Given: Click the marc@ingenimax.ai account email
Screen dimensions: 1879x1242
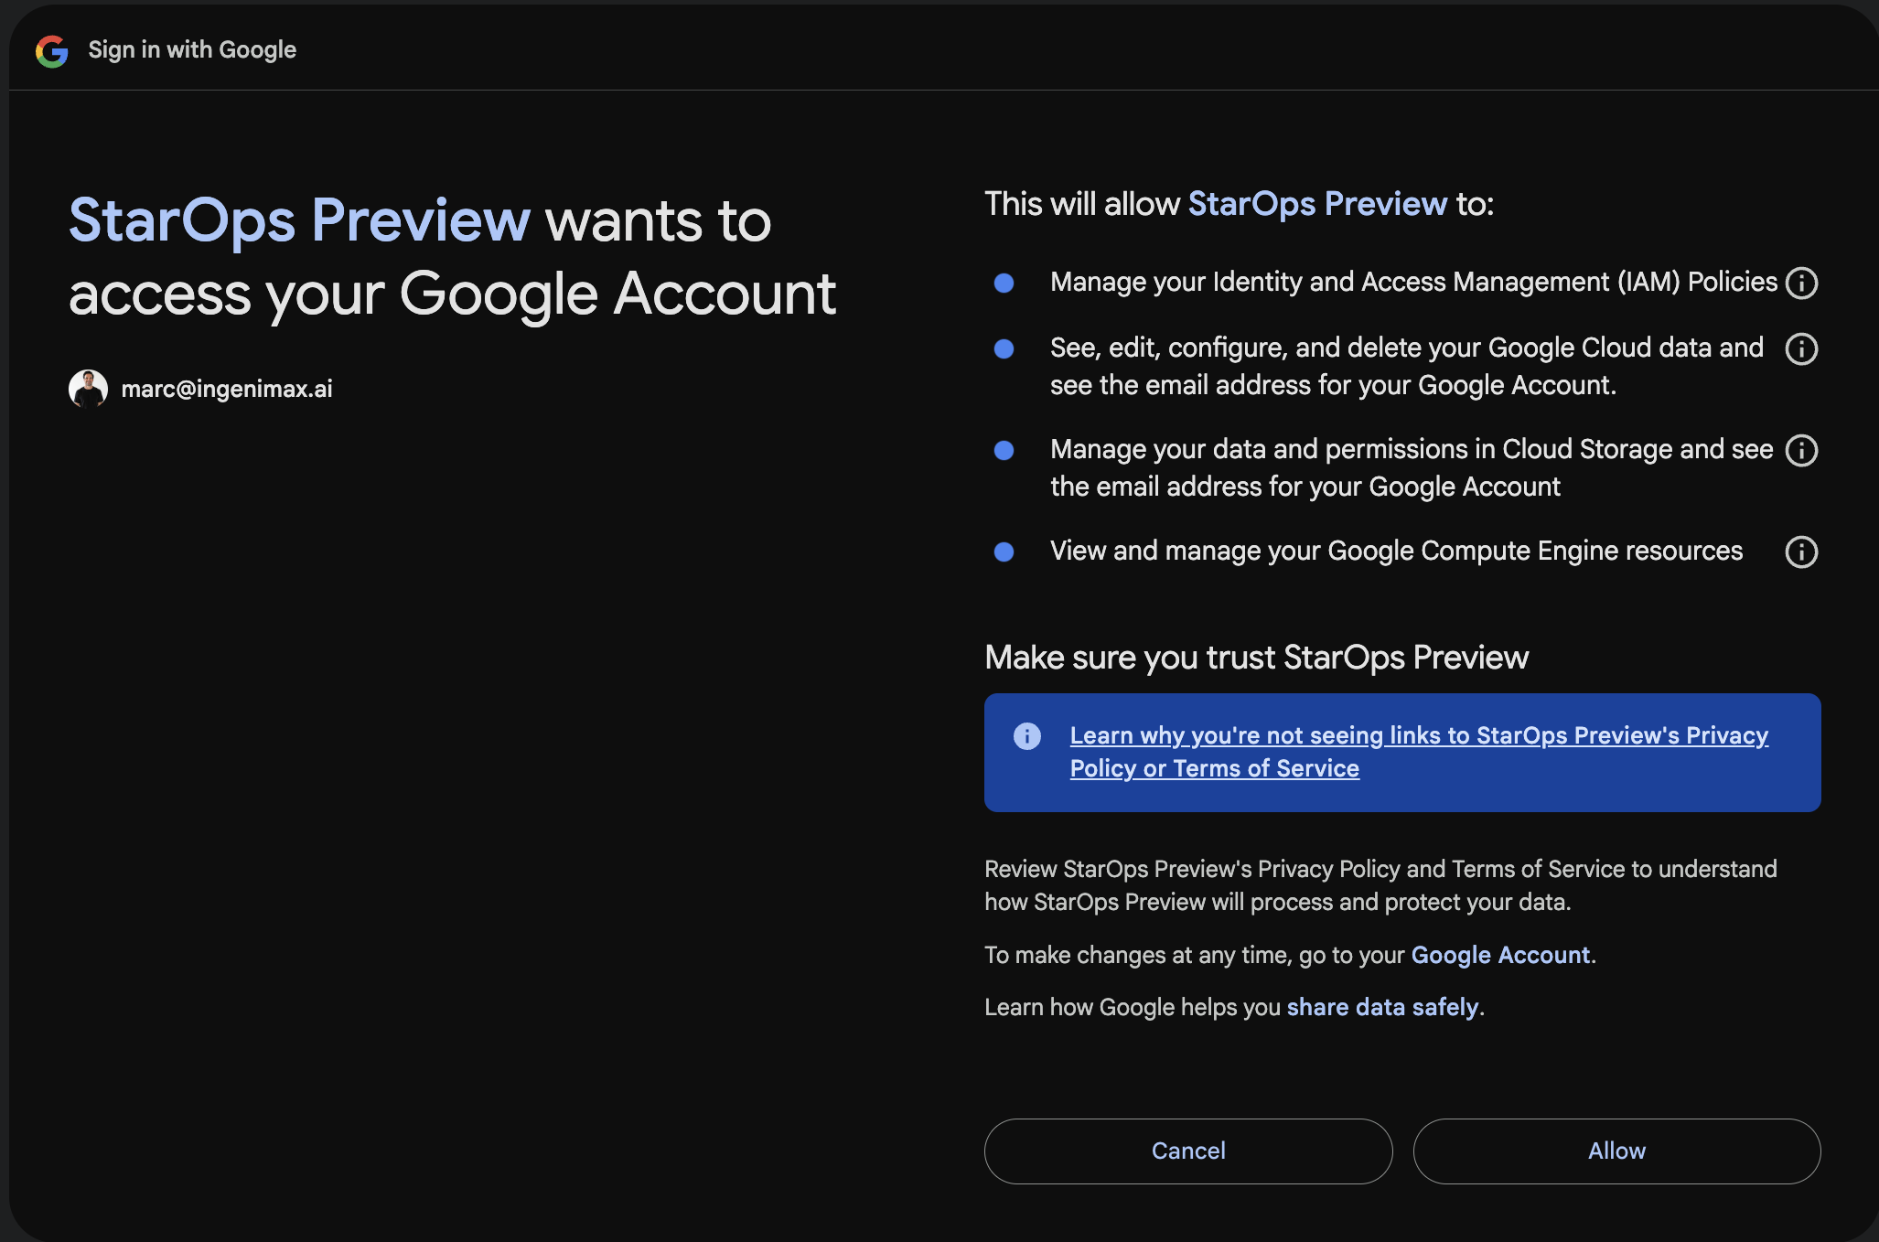Looking at the screenshot, I should click(227, 389).
